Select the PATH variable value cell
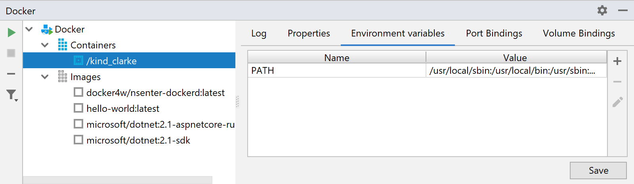 (x=516, y=71)
